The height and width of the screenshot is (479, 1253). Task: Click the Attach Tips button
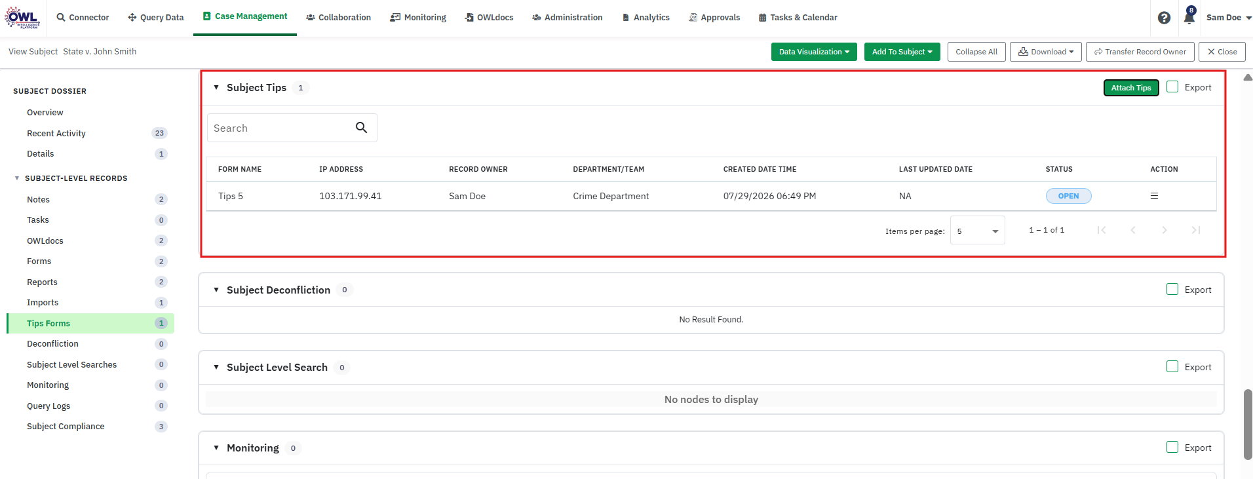point(1131,88)
